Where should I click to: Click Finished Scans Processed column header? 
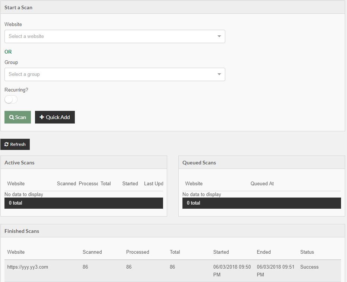coord(138,252)
